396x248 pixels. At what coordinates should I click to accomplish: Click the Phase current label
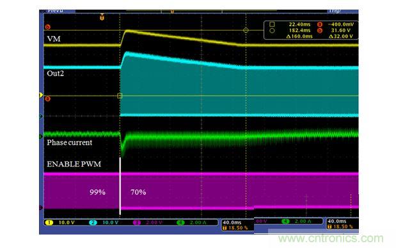pos(70,142)
